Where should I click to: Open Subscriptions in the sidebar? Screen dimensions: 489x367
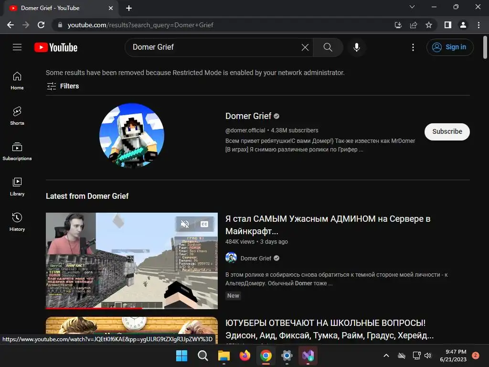(x=17, y=151)
